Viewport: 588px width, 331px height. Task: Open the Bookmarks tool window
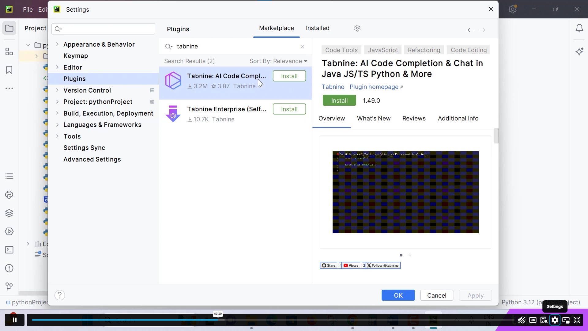pos(9,70)
